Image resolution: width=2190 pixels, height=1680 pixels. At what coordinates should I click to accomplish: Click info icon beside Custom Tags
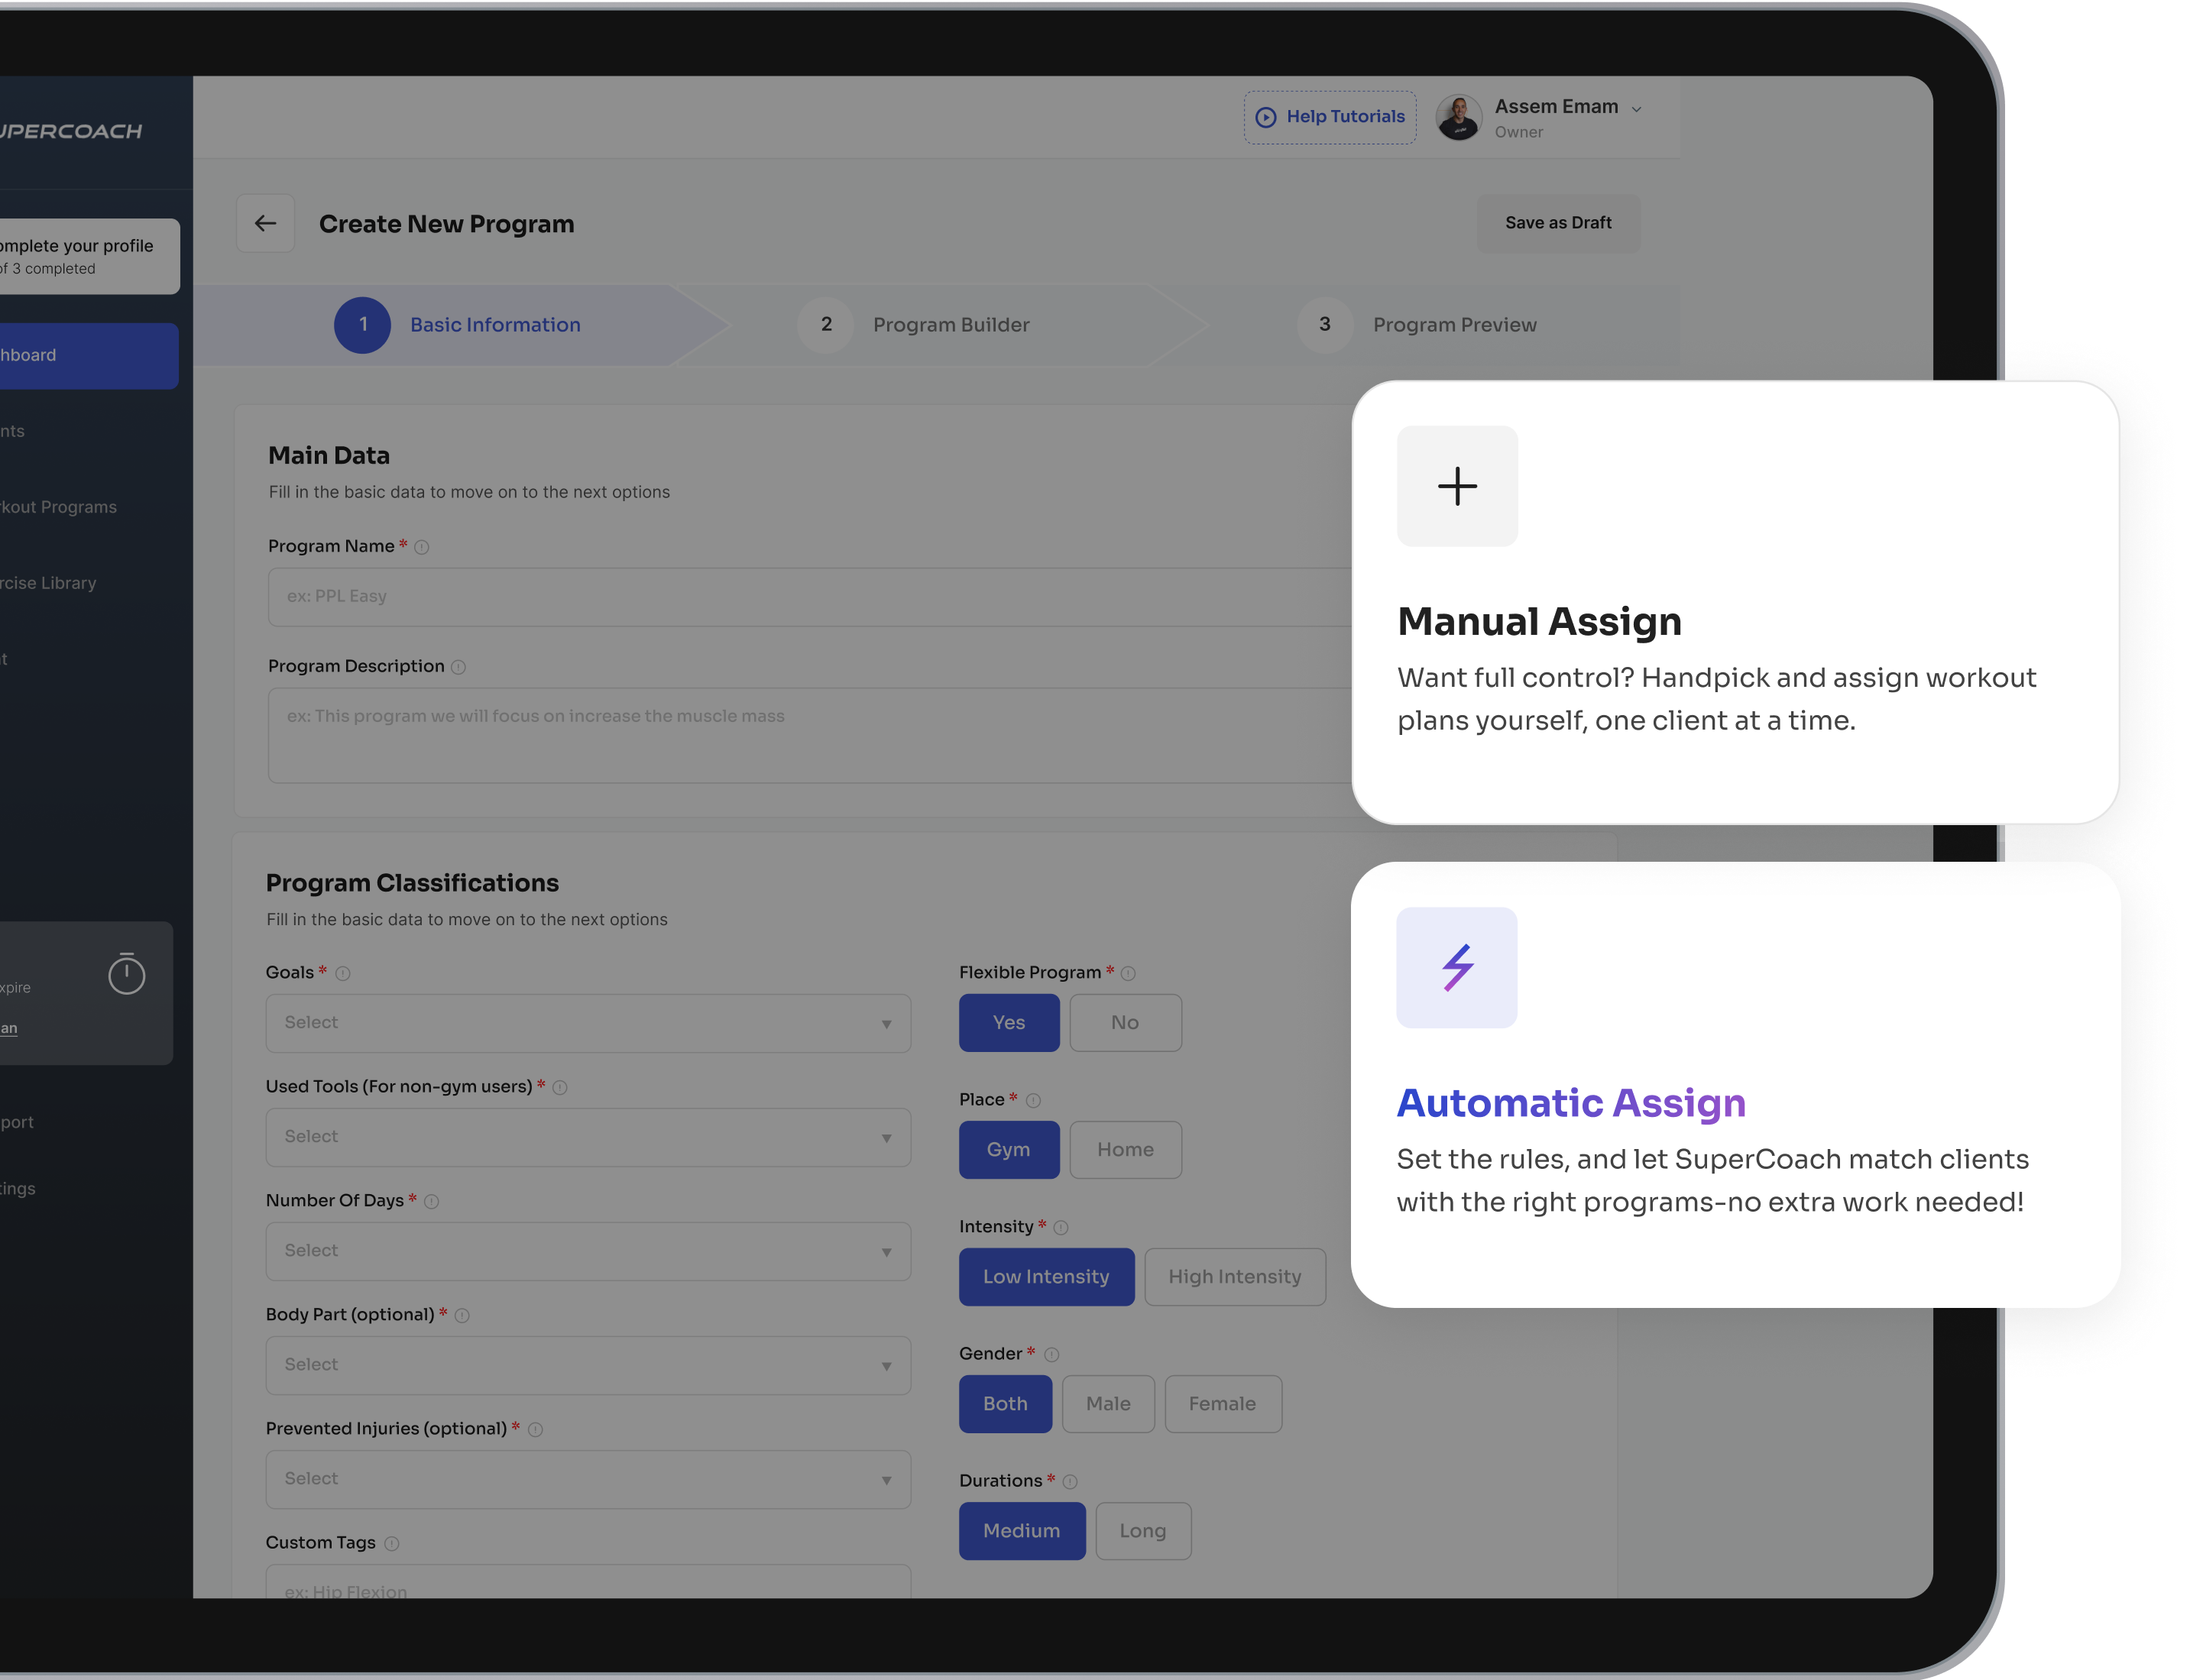tap(392, 1543)
